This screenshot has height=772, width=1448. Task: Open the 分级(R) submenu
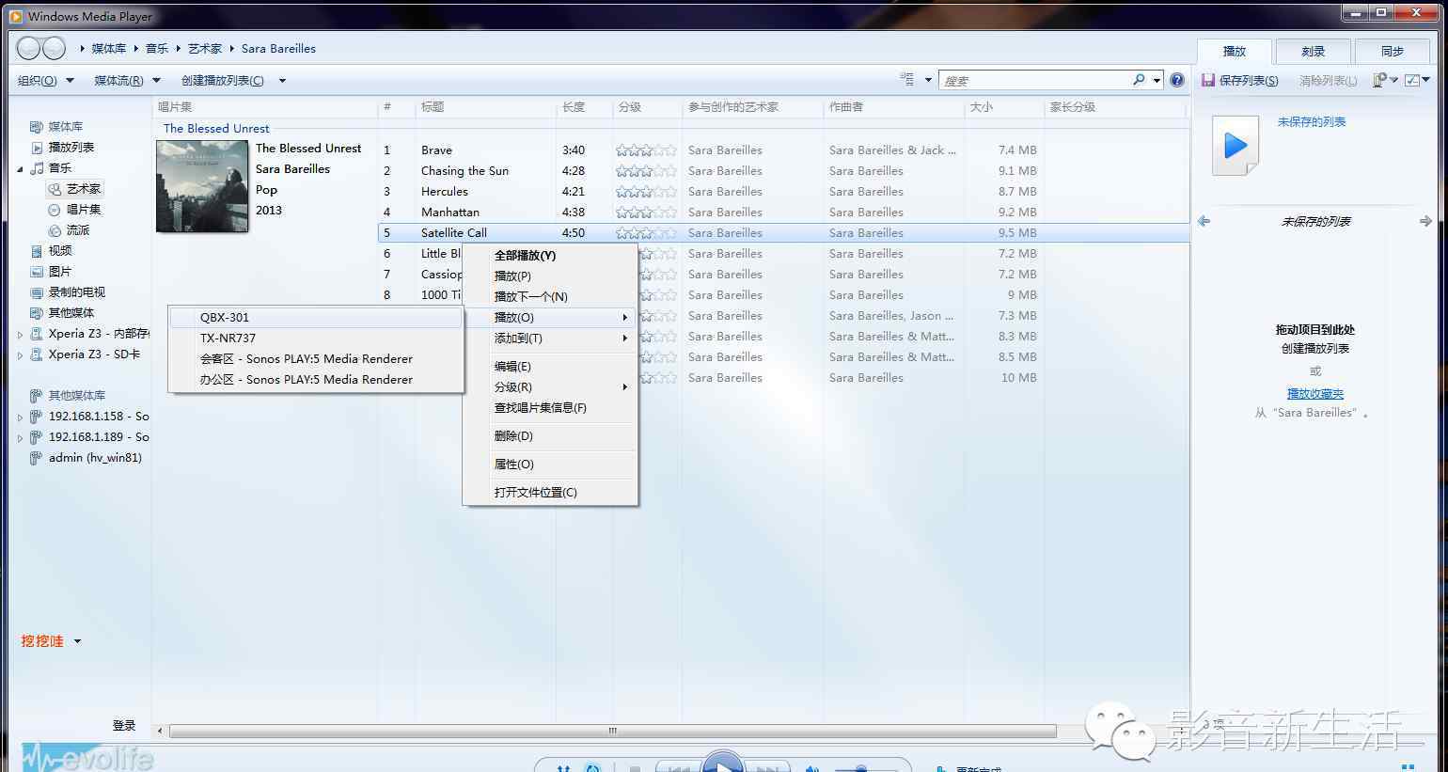click(551, 386)
